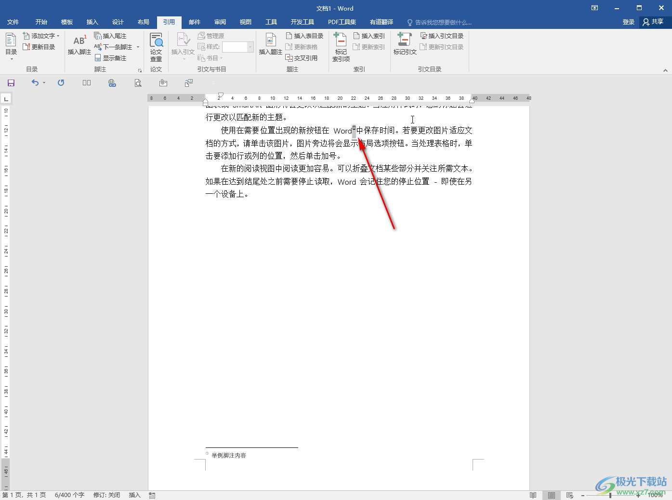Screen dimensions: 672x500
Task: Click the paperclip attachment icon
Action: [x=163, y=83]
